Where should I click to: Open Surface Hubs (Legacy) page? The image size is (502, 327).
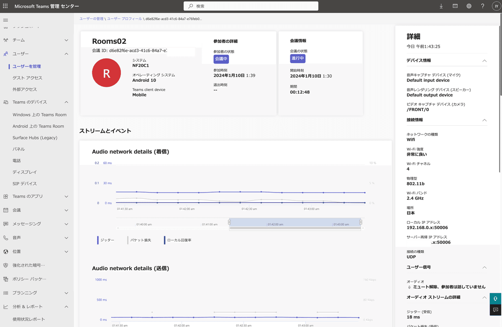35,138
